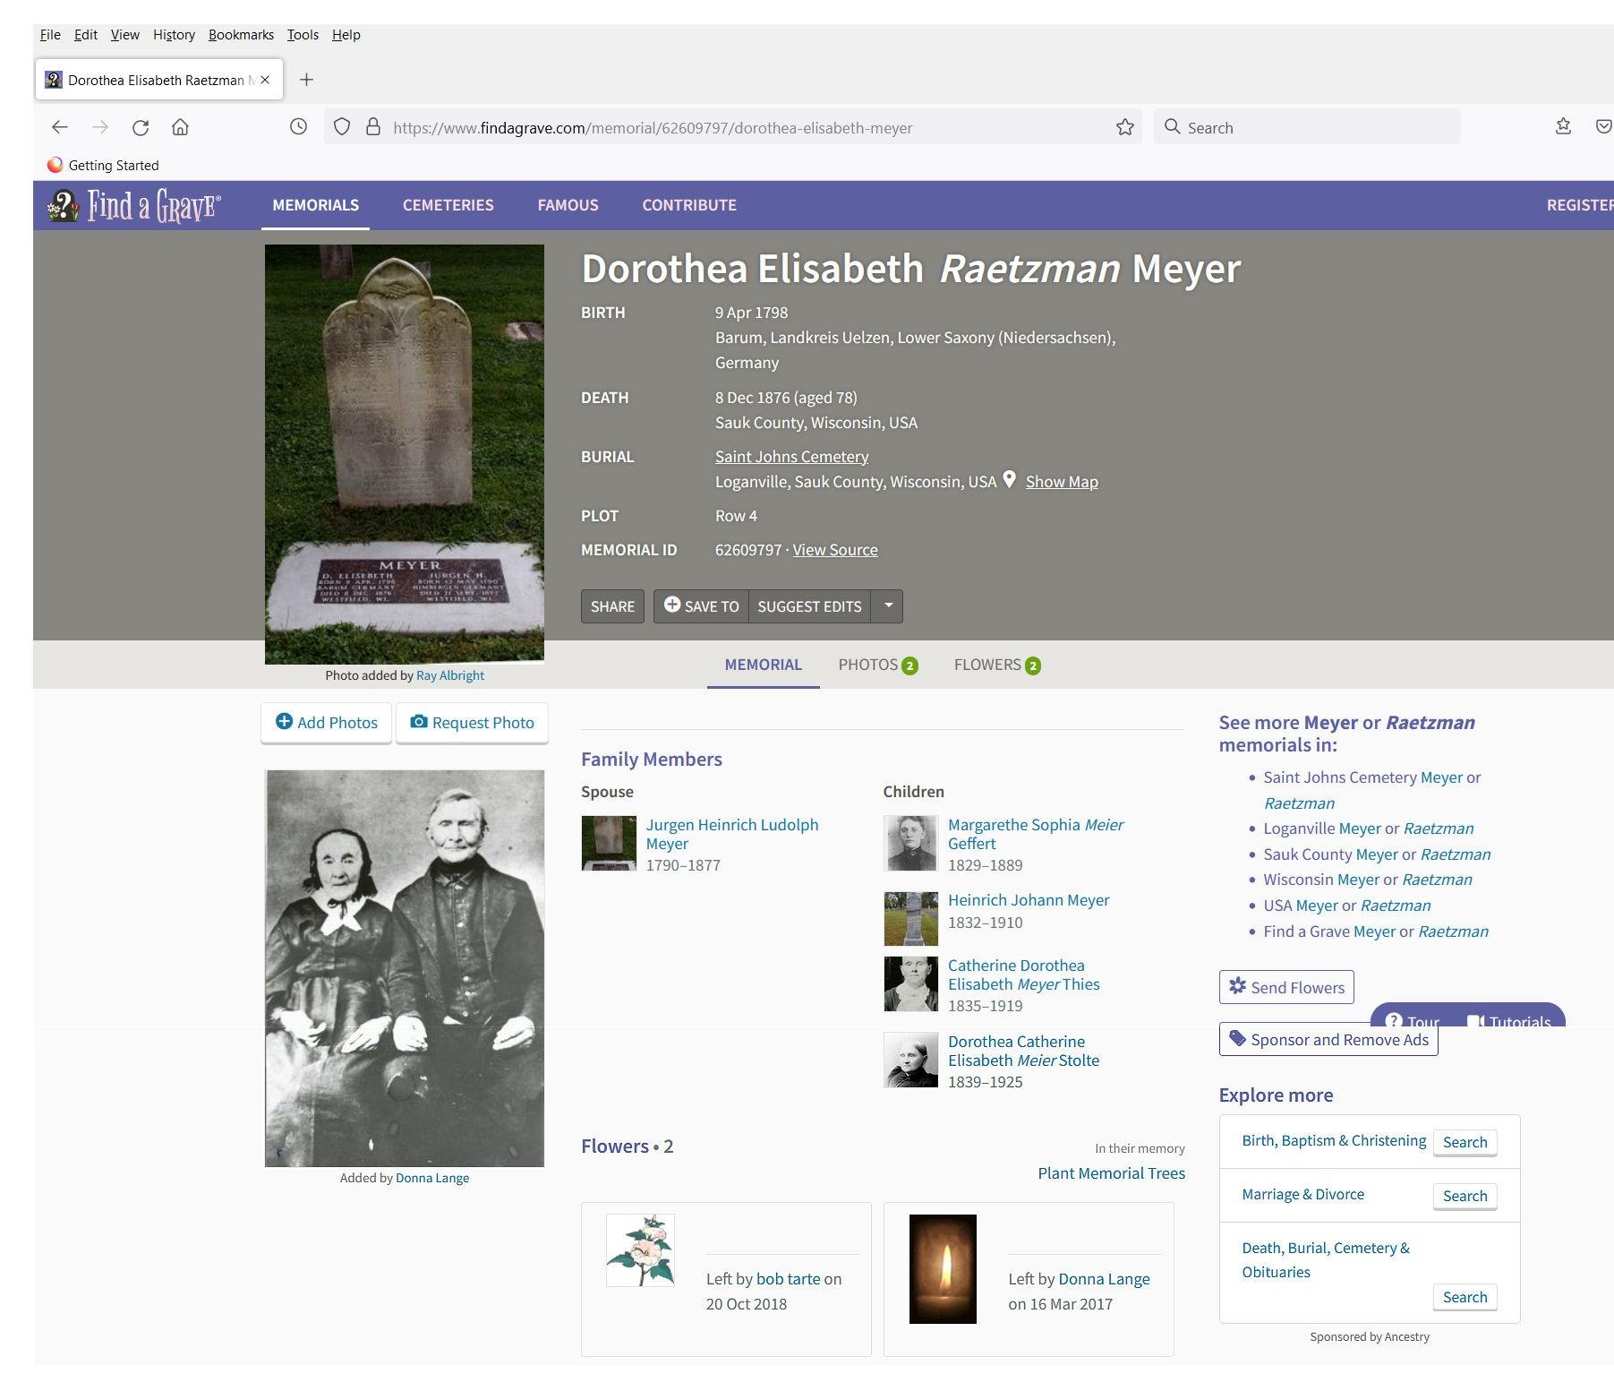The width and height of the screenshot is (1614, 1391).
Task: Click Heinrich Johann Meyer's thumbnail photo
Action: click(x=911, y=919)
